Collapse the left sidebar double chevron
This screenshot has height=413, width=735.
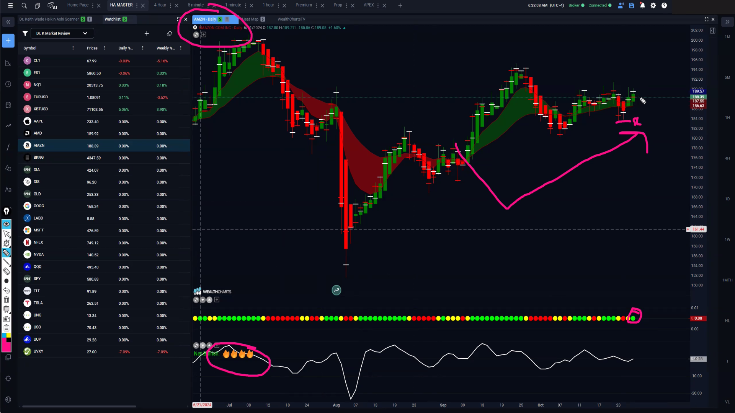[x=8, y=22]
